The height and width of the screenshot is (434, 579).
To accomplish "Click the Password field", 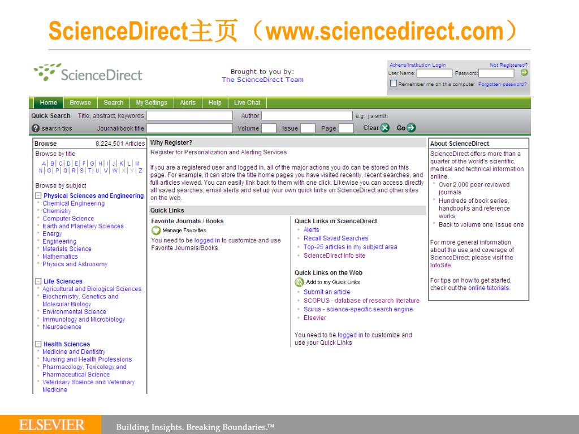I will click(x=496, y=73).
